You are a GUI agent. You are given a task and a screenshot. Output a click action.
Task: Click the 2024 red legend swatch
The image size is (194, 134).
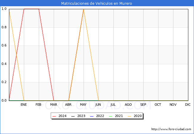pos(54,116)
